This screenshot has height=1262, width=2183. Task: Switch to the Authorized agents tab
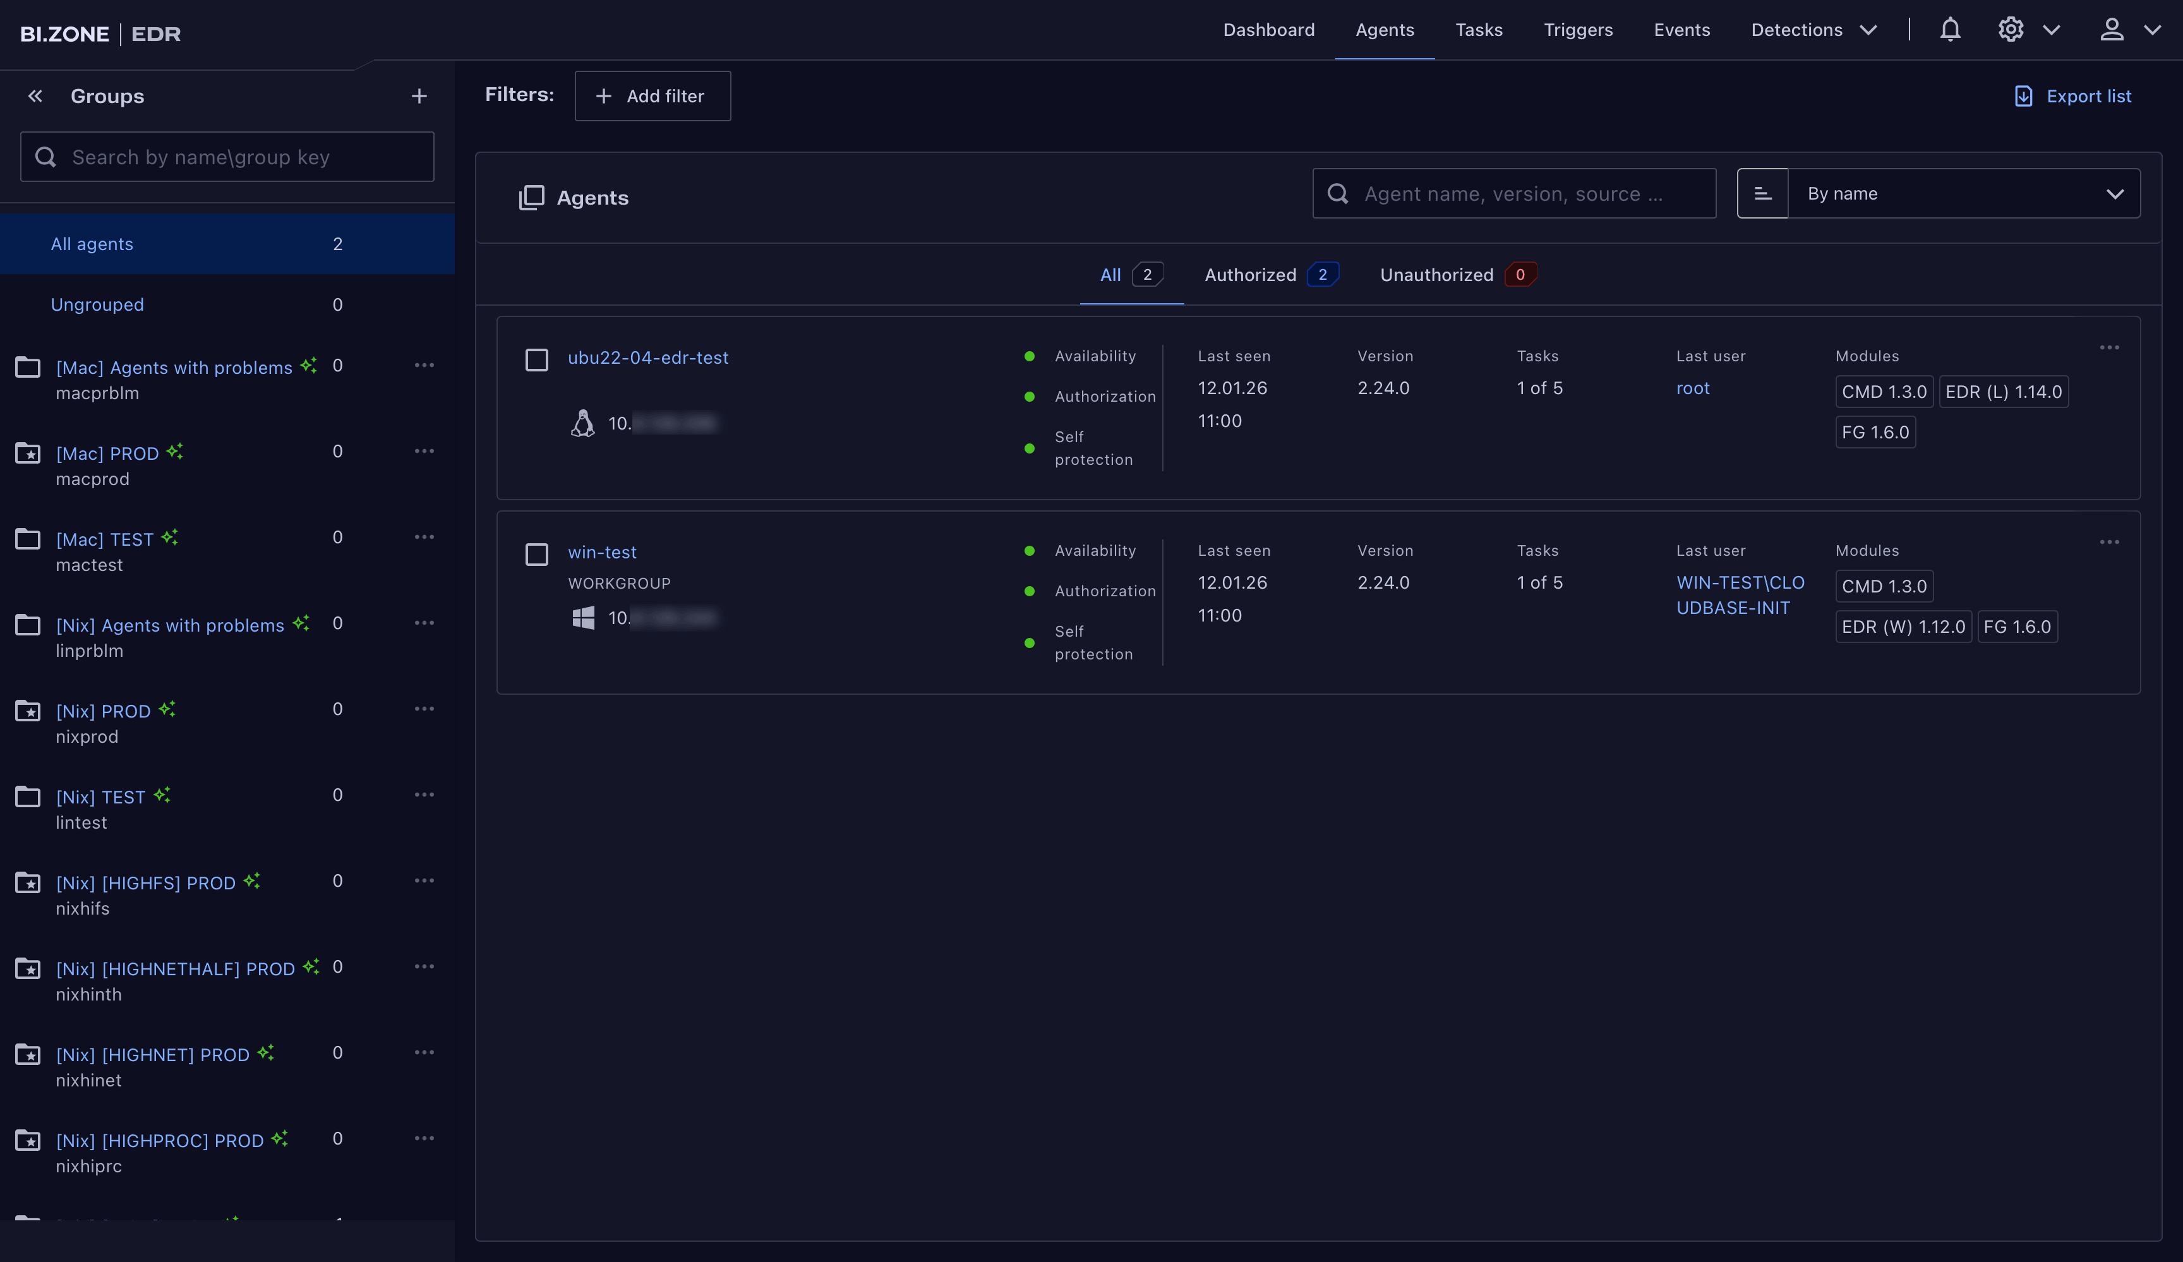1250,275
